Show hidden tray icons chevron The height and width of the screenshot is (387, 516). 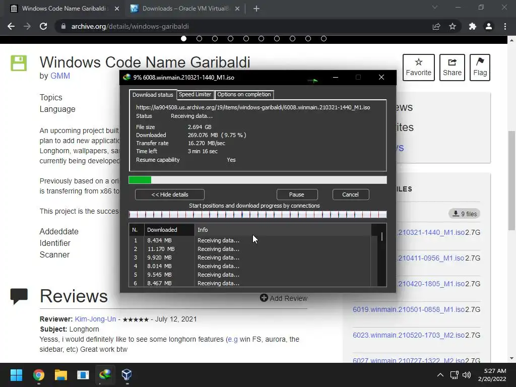click(x=440, y=375)
